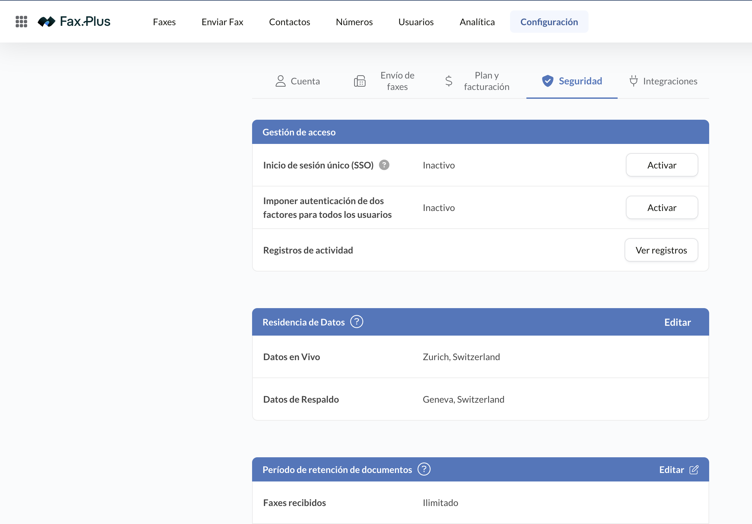
Task: Click the Gestión de acceso header
Action: click(x=299, y=132)
